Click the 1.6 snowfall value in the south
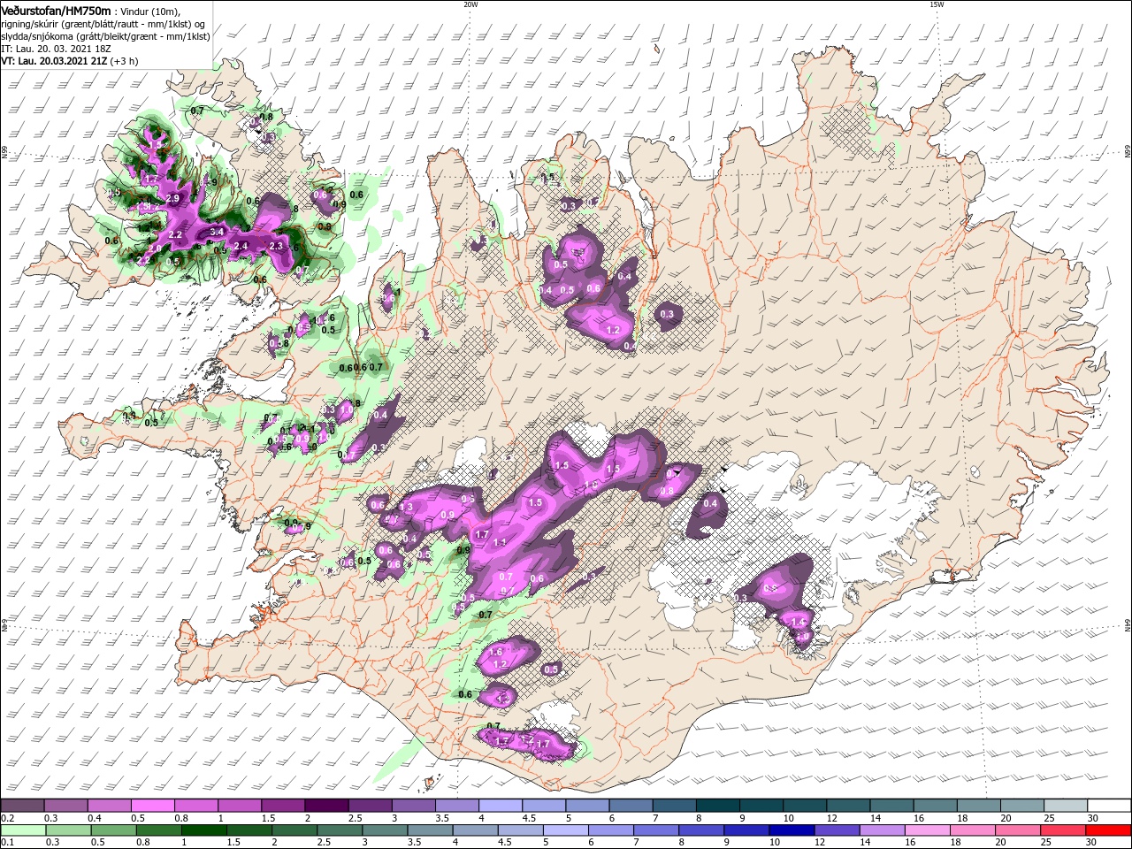 [495, 652]
